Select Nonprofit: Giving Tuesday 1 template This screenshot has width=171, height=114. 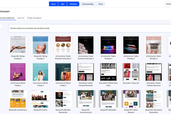[x=40, y=45]
